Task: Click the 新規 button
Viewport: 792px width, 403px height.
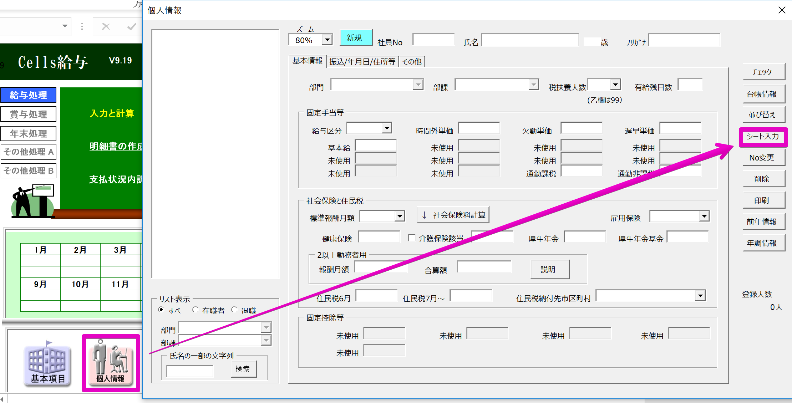Action: [x=356, y=37]
